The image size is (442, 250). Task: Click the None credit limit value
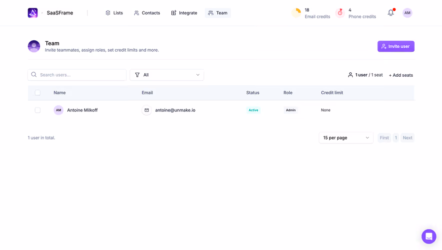point(326,110)
